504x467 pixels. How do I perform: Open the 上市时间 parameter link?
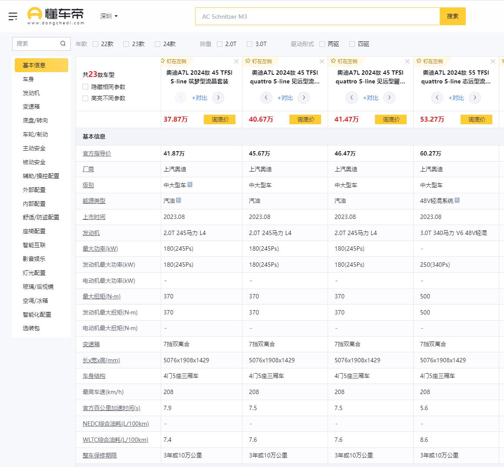click(x=94, y=217)
